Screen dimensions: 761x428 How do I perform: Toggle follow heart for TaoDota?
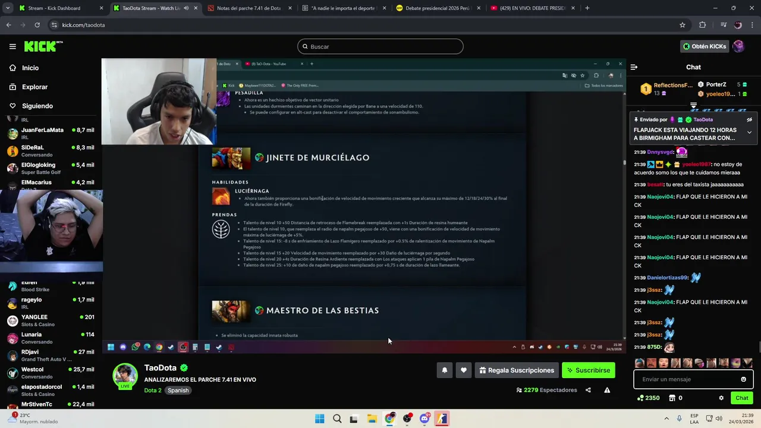pos(464,370)
